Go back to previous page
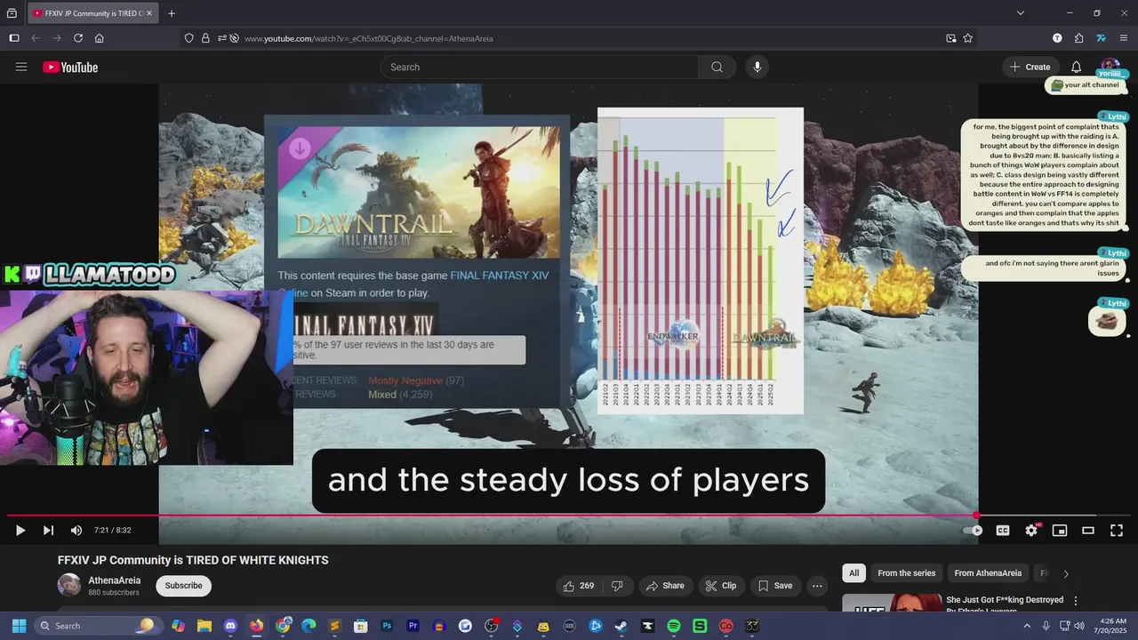The width and height of the screenshot is (1138, 640). pos(36,38)
